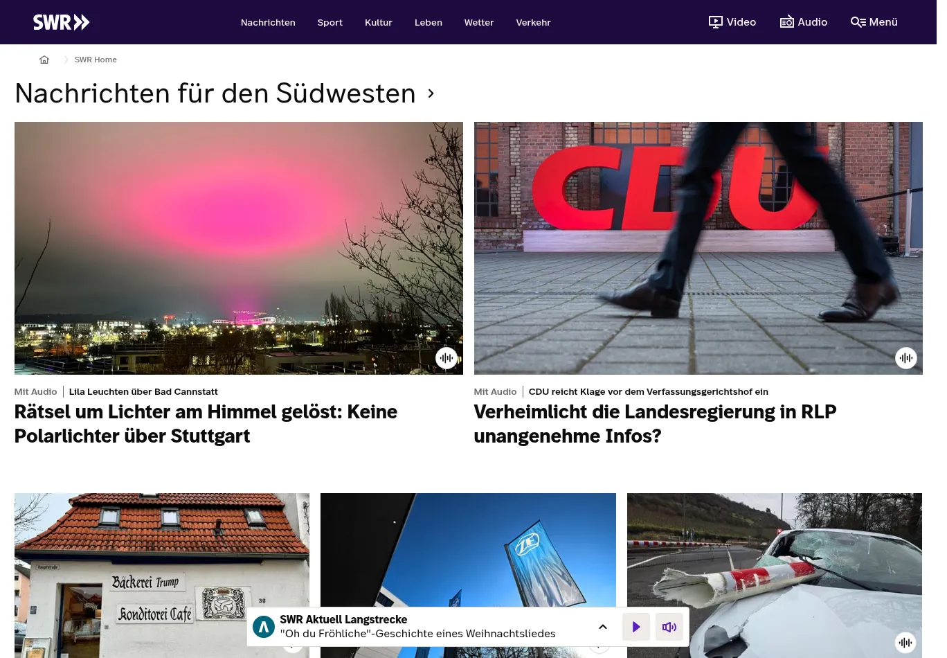The height and width of the screenshot is (658, 947).
Task: Open the Video section icon
Action: pos(716,22)
